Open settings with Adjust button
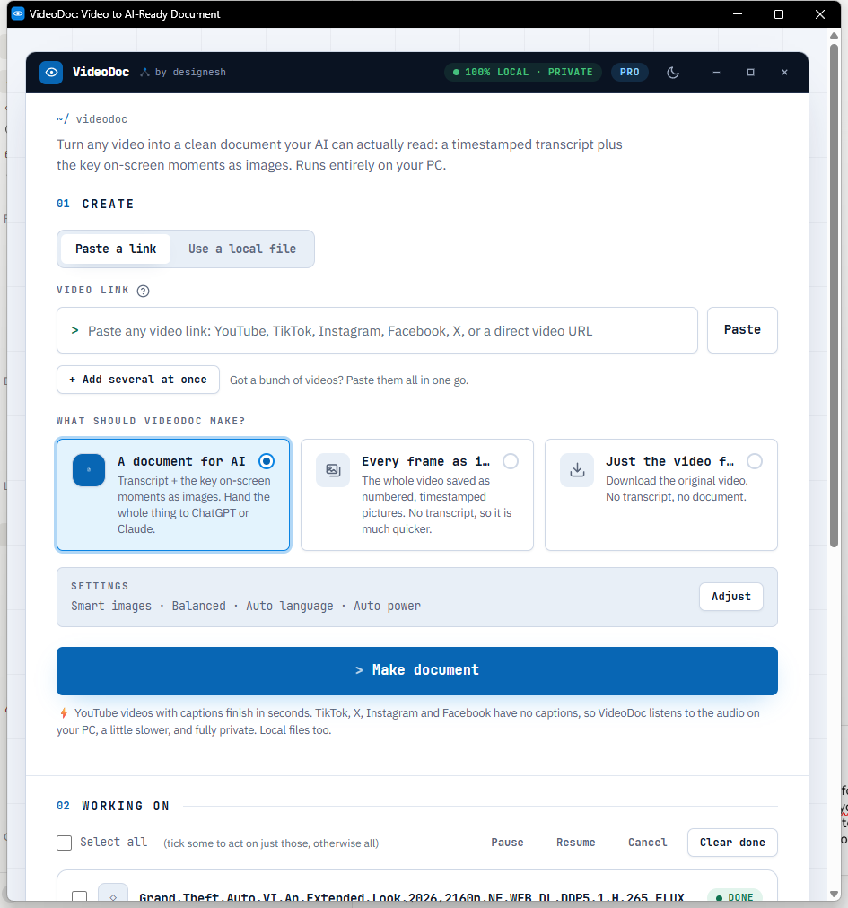 click(x=731, y=597)
